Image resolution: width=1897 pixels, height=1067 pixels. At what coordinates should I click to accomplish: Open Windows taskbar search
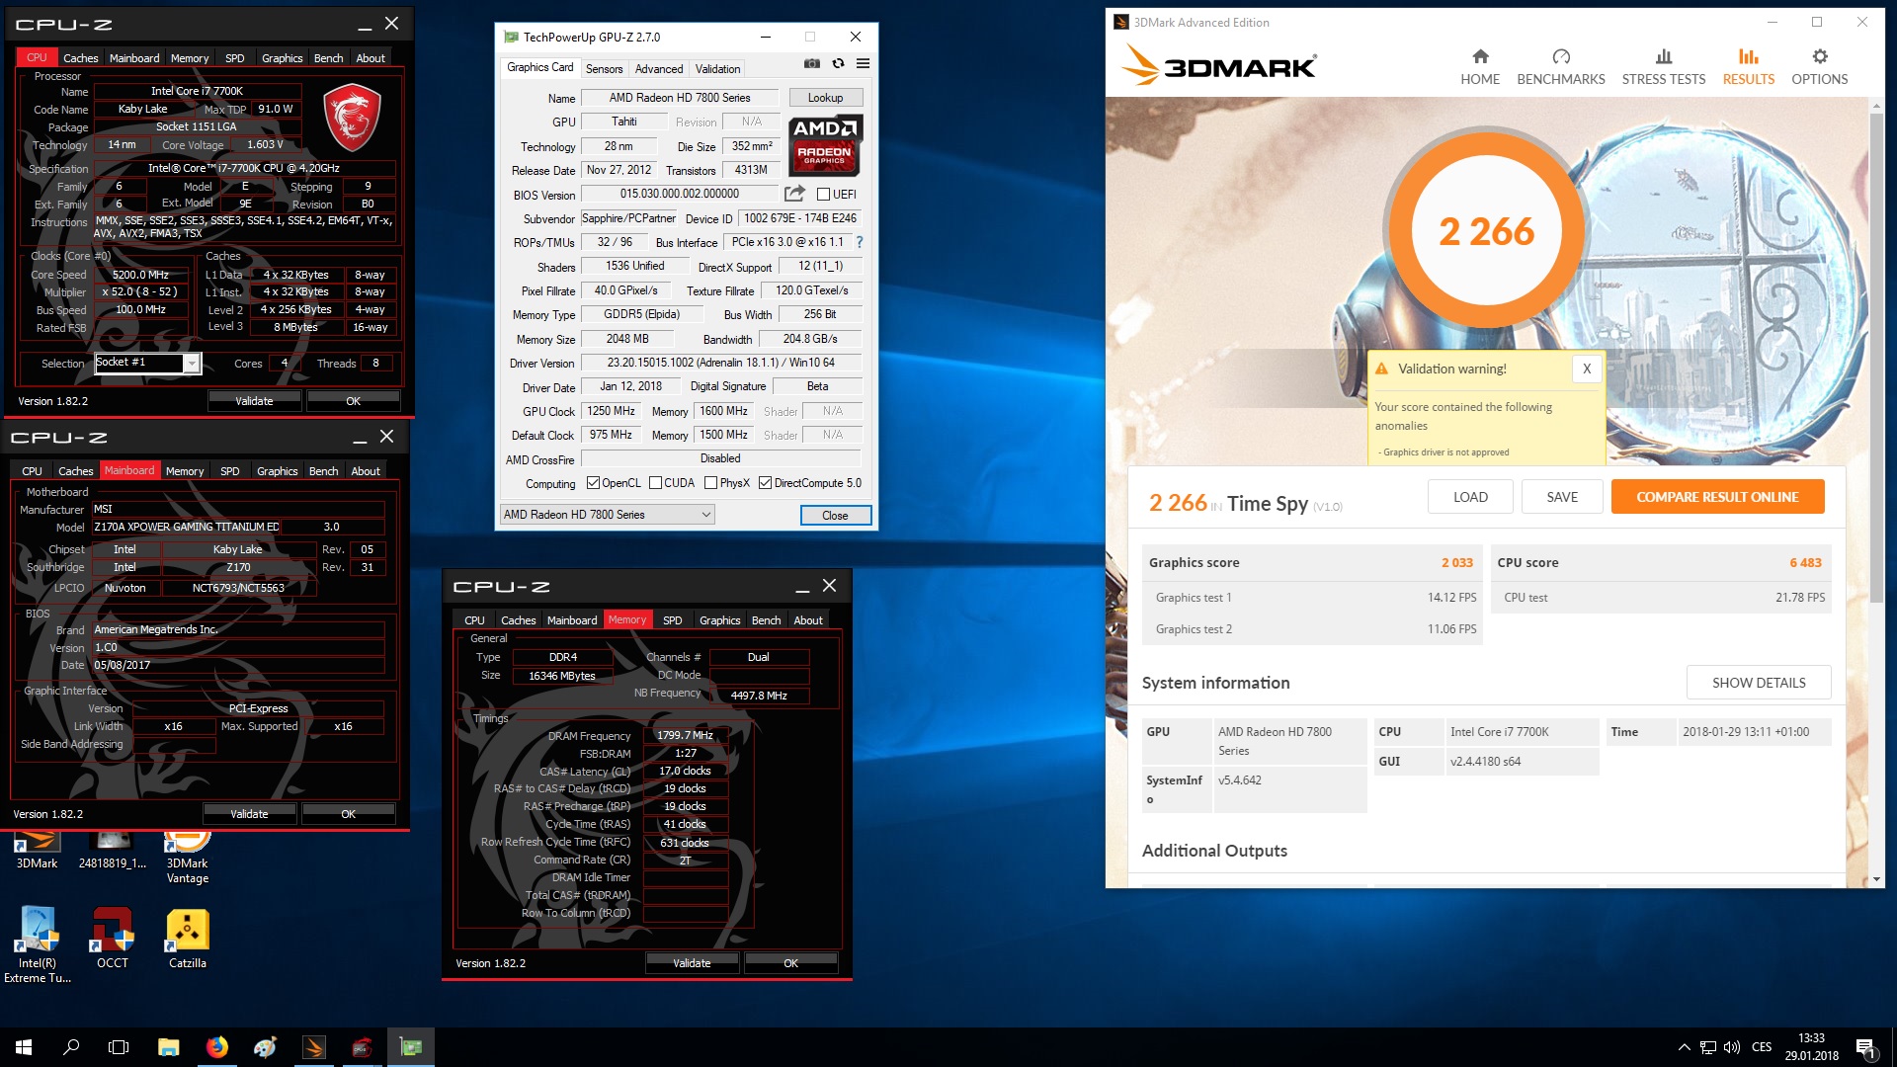pyautogui.click(x=71, y=1047)
